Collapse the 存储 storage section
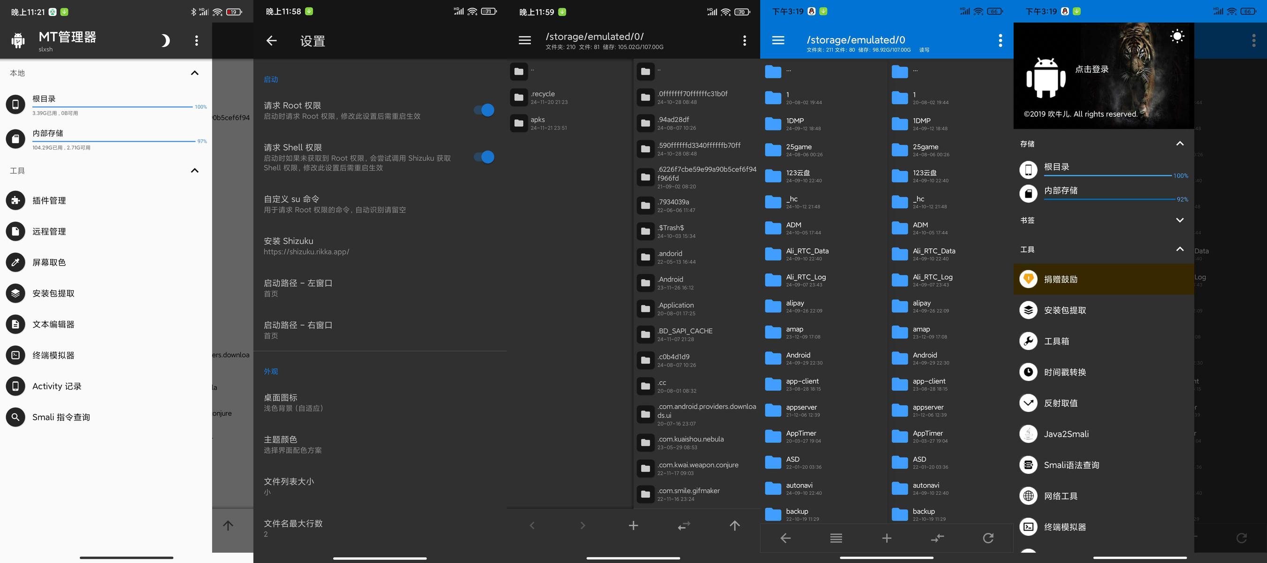Screen dimensions: 1267x563 point(1179,144)
